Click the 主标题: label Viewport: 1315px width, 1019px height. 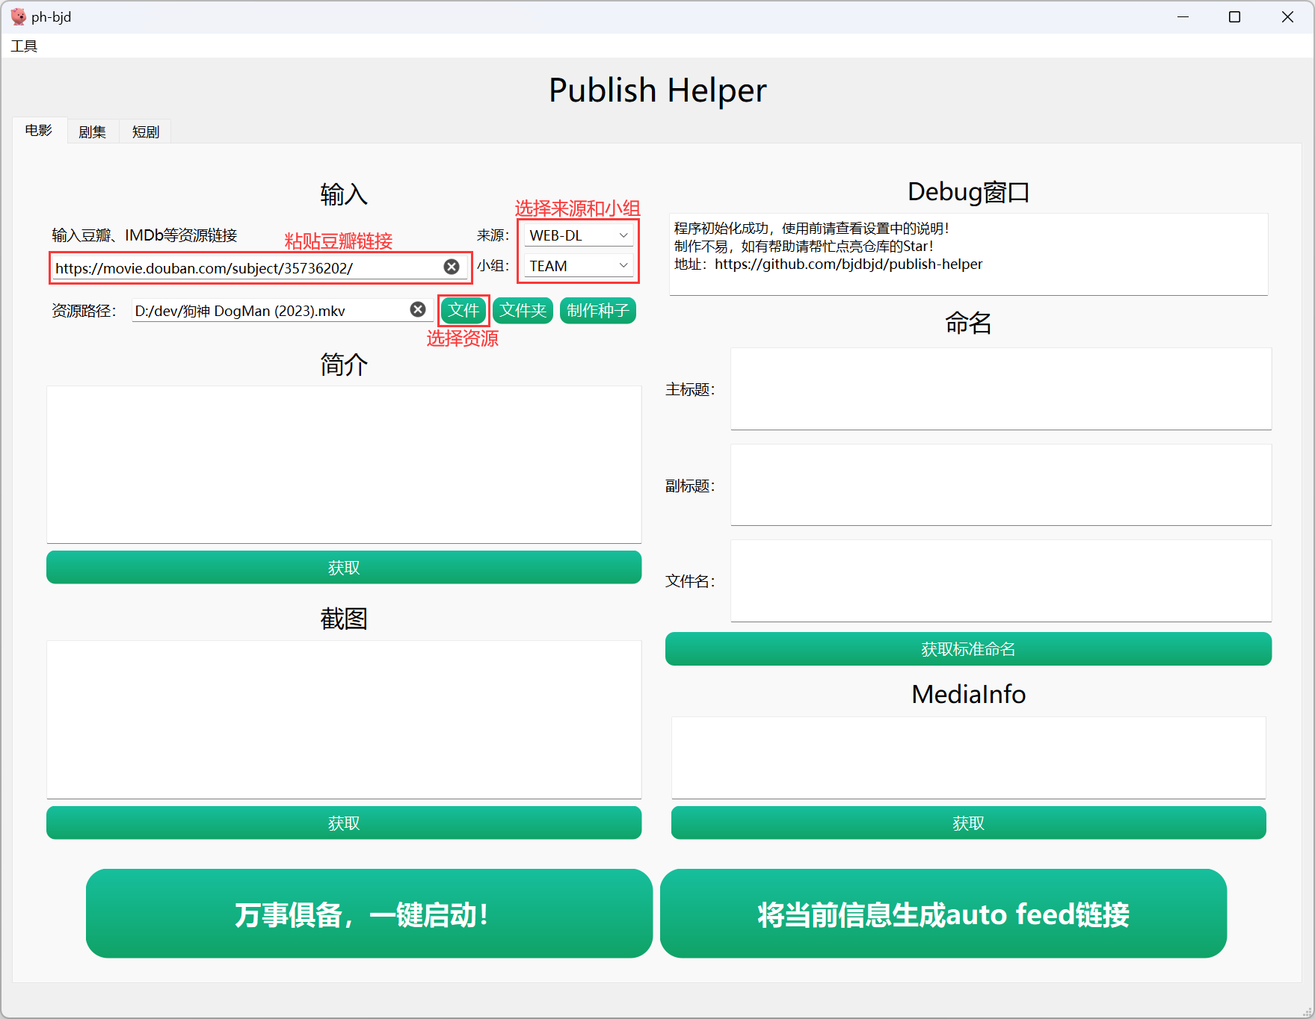point(690,389)
